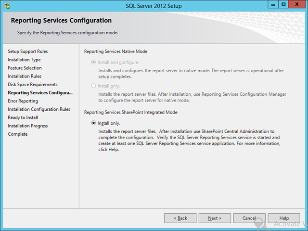The width and height of the screenshot is (308, 231).
Task: Click the Reporting Services Native Mode heading
Action: pos(115,51)
